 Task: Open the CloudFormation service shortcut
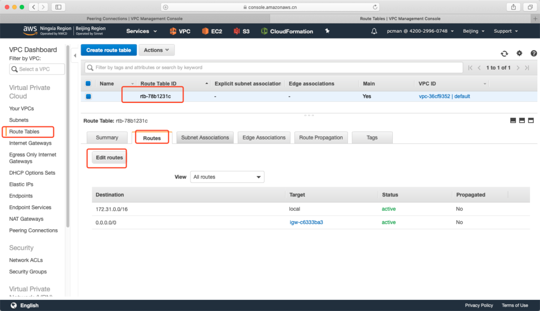point(287,31)
